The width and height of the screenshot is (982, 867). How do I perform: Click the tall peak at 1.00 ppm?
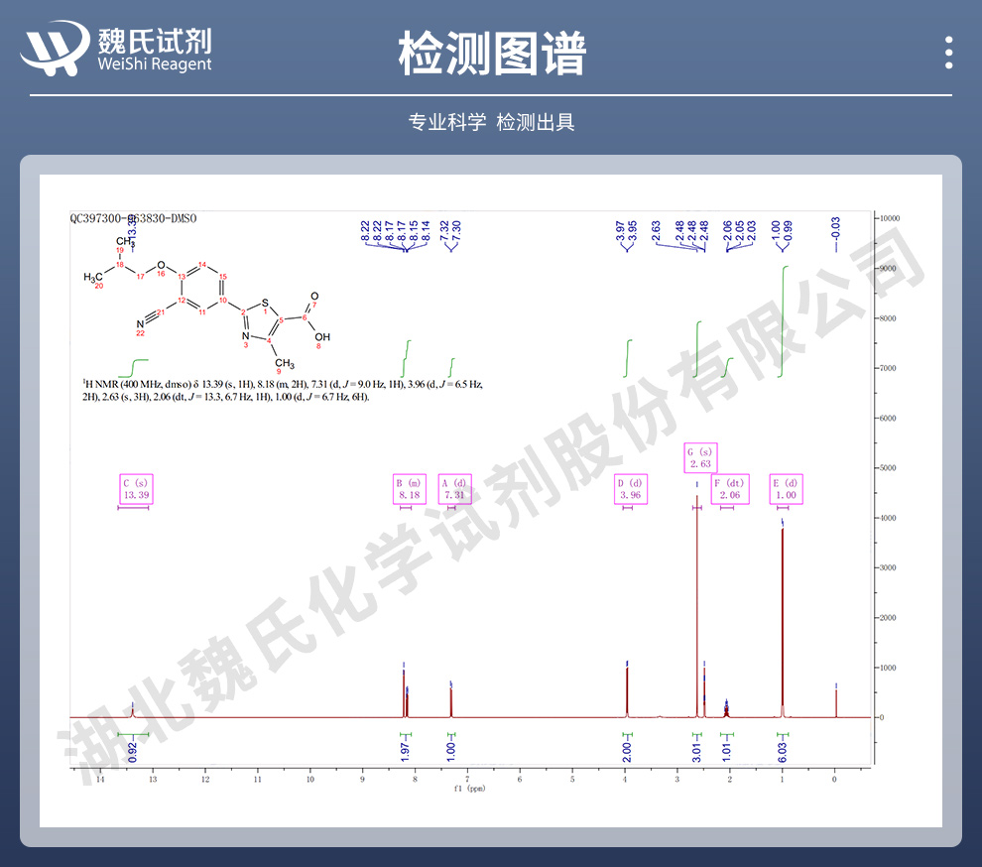coord(783,623)
